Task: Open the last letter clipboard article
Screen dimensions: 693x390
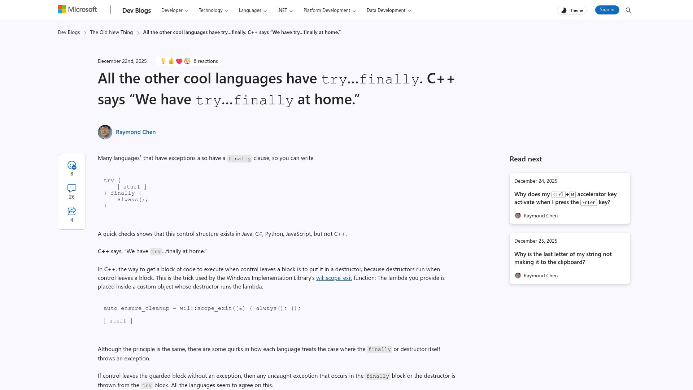Action: coord(563,258)
